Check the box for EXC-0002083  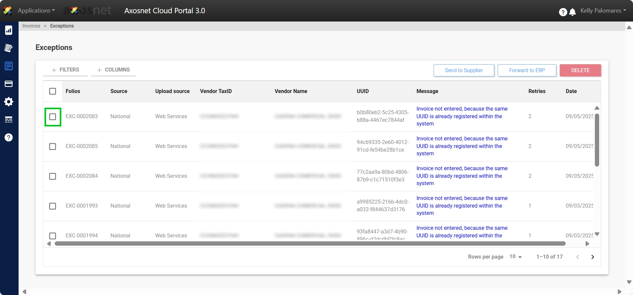53,117
